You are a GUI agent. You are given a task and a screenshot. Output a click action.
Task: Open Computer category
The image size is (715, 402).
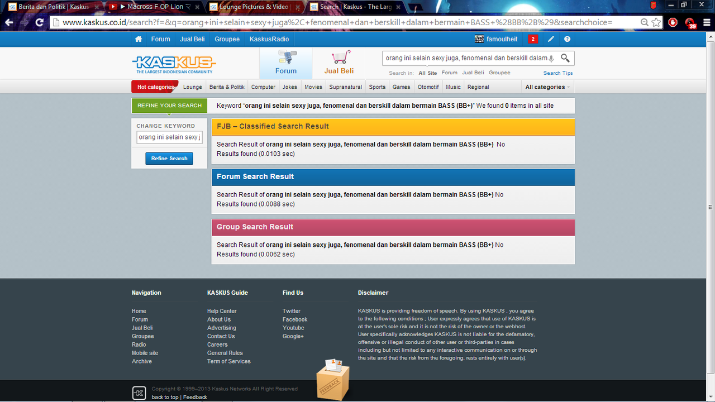click(x=263, y=87)
